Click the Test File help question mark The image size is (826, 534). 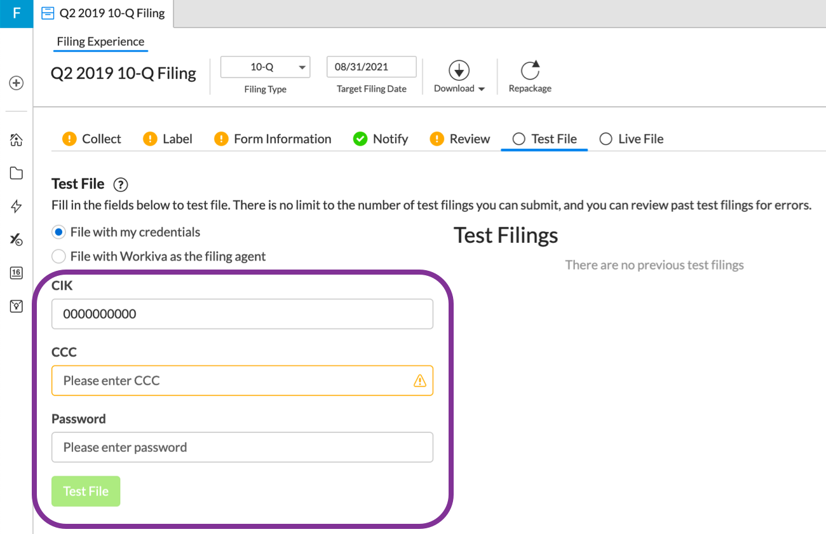click(x=120, y=184)
